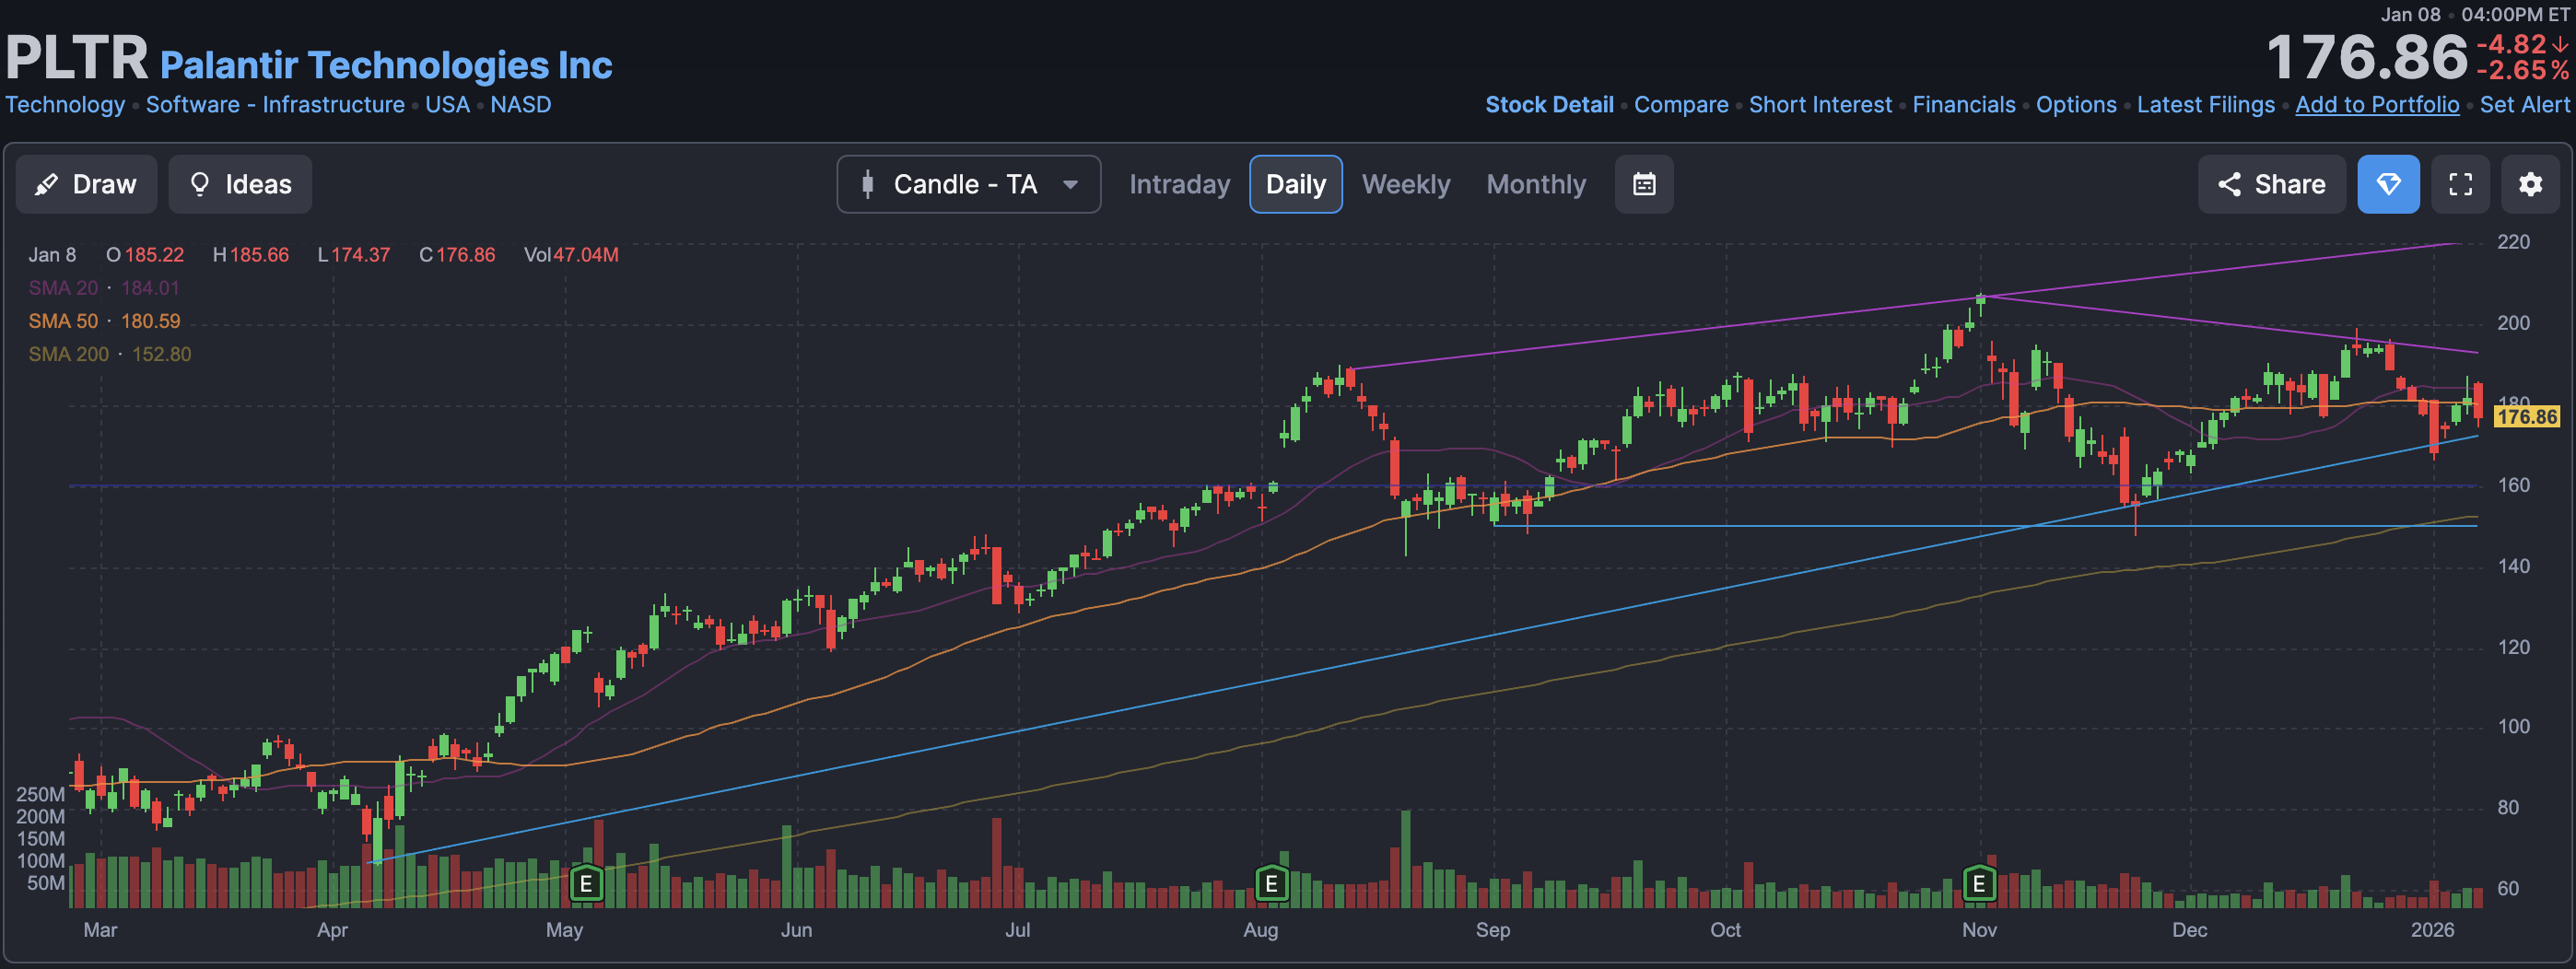Click the 176.86 current price tag on axis
Image resolution: width=2576 pixels, height=969 pixels.
click(2526, 417)
